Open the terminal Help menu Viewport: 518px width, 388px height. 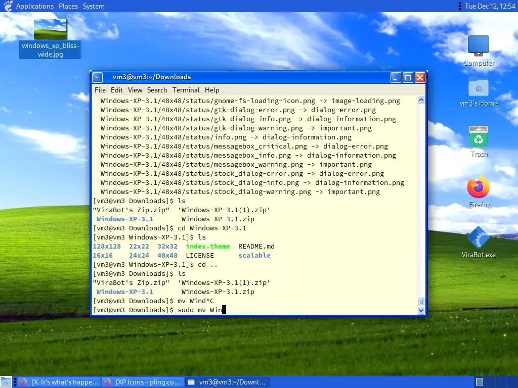click(x=212, y=90)
